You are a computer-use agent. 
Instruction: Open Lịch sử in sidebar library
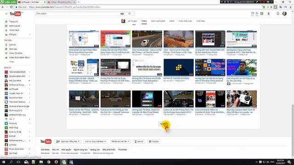pos(12,45)
